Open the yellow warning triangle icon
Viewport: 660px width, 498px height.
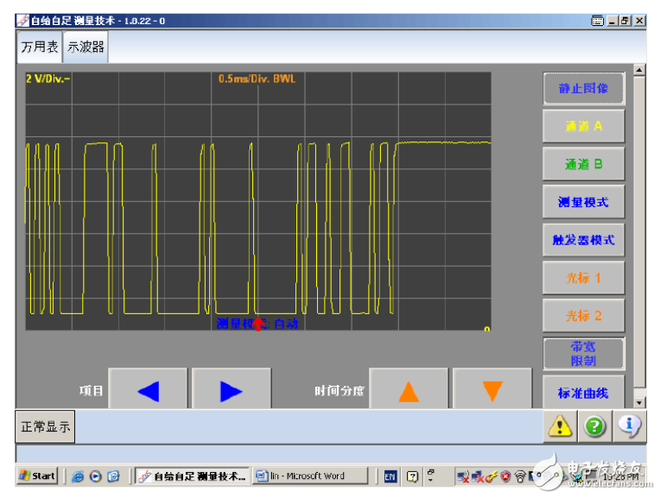click(x=560, y=426)
